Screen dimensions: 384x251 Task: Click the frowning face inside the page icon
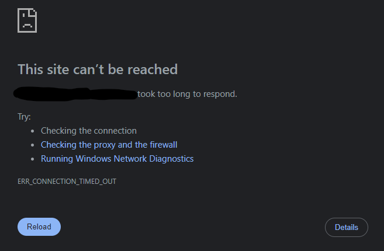(27, 23)
